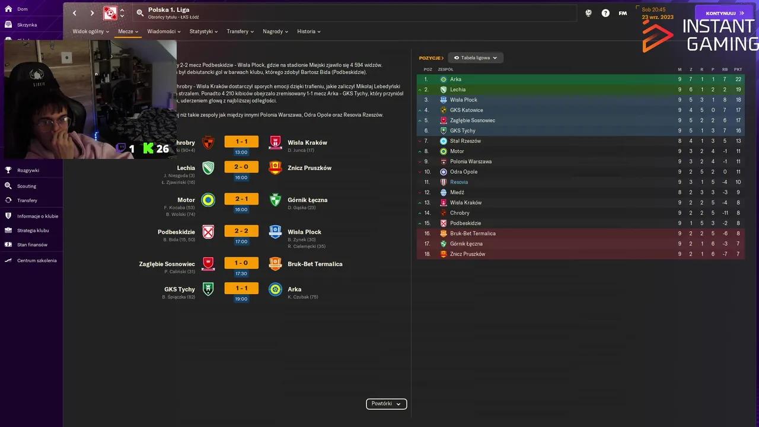Screen dimensions: 759x427
Task: Click the help question mark icon
Action: [x=605, y=12]
